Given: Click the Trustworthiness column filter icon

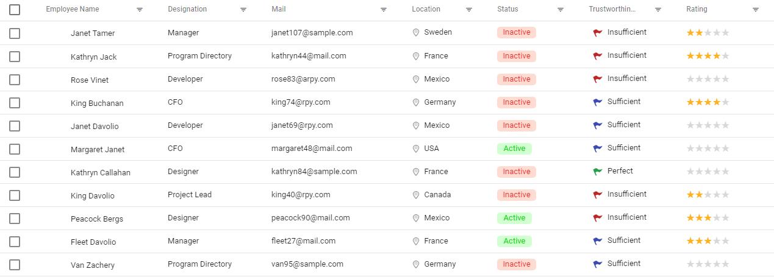Looking at the screenshot, I should (658, 10).
